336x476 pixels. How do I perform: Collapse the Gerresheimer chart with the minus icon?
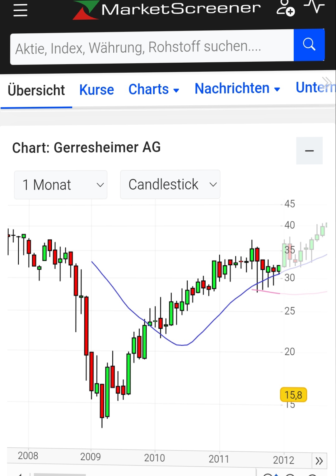click(x=309, y=151)
